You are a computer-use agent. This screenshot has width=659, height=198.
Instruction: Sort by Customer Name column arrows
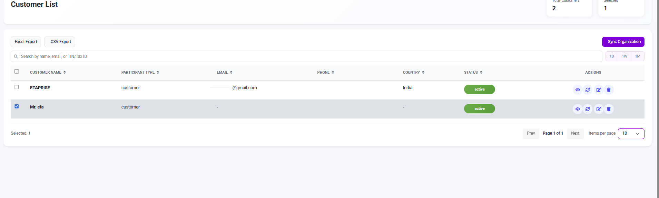coord(65,72)
